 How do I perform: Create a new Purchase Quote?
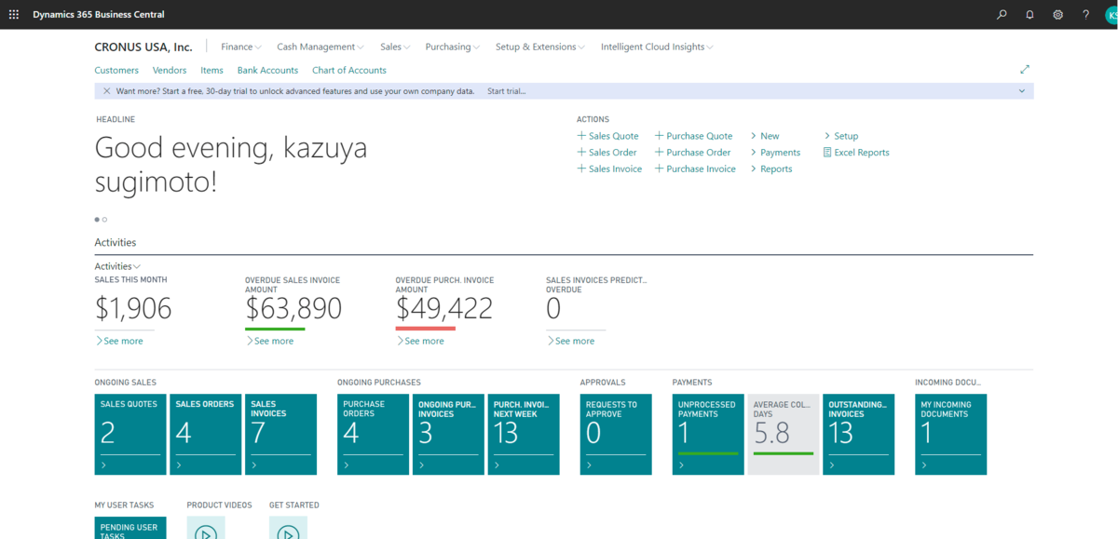(694, 136)
